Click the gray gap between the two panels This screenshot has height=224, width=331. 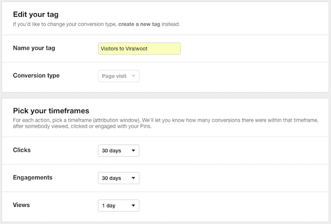(x=165, y=95)
